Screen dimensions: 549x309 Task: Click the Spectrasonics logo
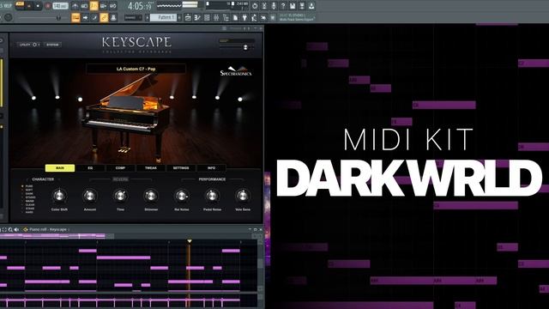[x=236, y=71]
